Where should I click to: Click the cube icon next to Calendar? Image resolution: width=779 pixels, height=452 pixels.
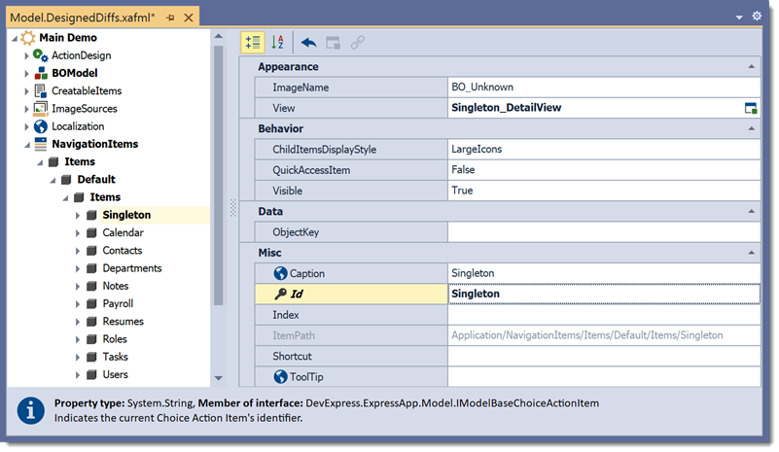(91, 232)
